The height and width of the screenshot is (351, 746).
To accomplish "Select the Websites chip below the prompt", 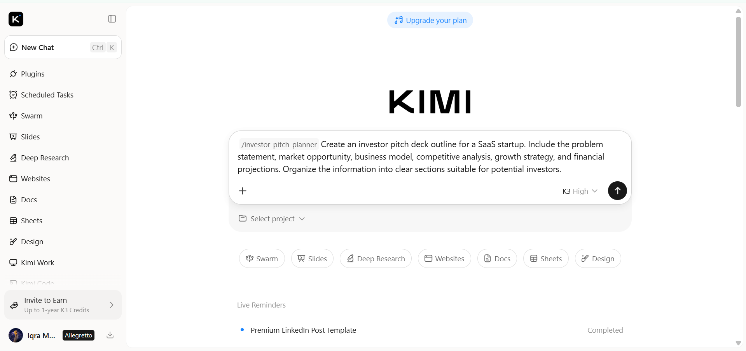I will (444, 259).
